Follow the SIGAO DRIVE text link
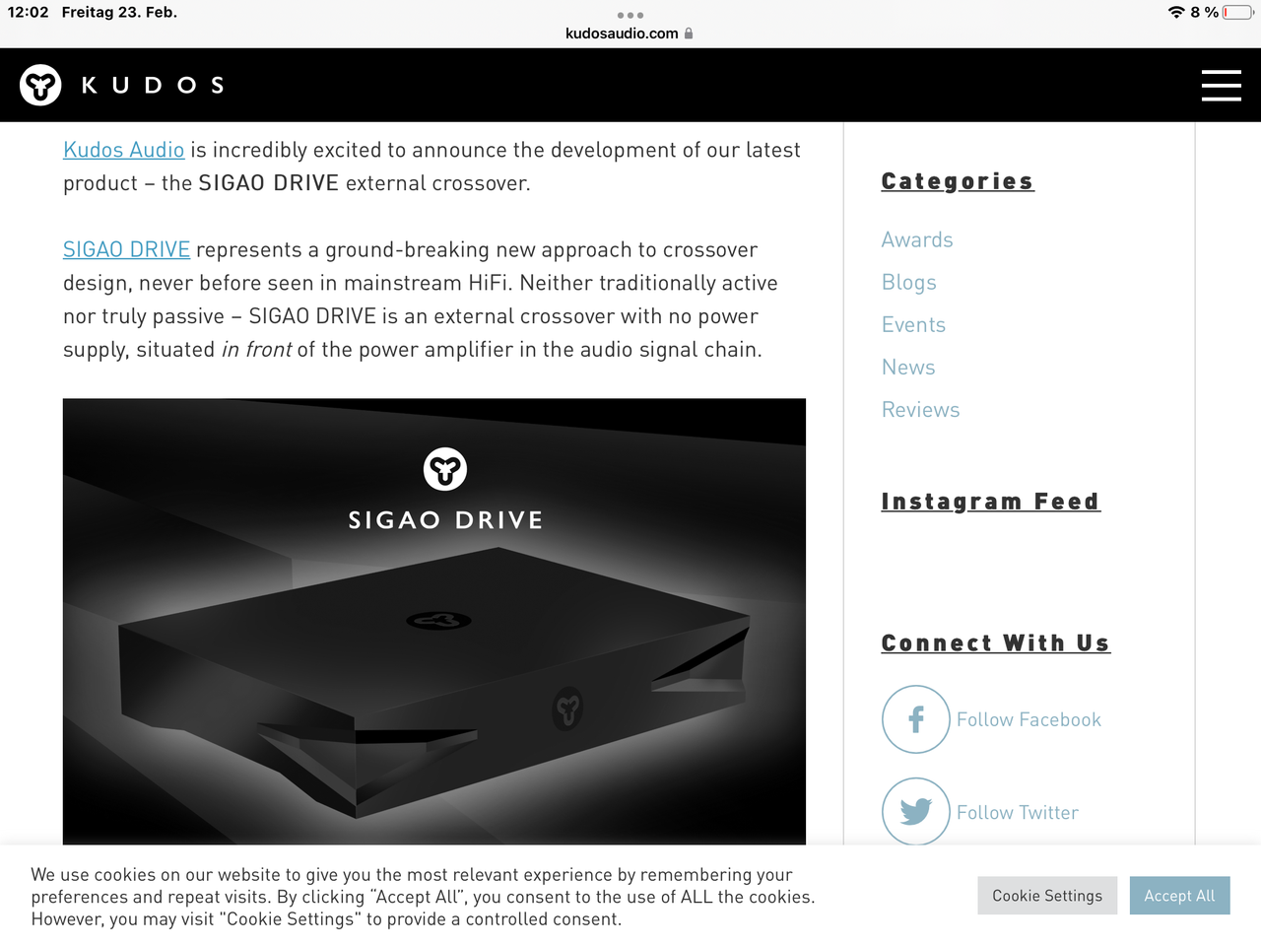The height and width of the screenshot is (946, 1261). click(x=126, y=250)
